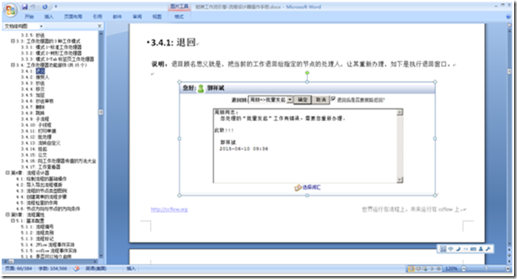
Task: Click the document map horizontal scrollbar
Action: pos(50,262)
